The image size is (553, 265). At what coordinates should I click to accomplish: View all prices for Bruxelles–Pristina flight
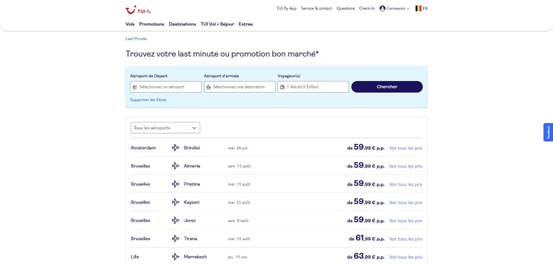point(406,185)
